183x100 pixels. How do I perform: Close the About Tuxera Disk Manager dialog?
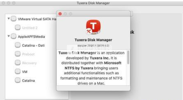(x=60, y=14)
